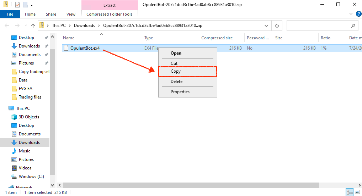Open the View ribbon tab
Viewport: 362px width, 196px height.
coord(71,14)
